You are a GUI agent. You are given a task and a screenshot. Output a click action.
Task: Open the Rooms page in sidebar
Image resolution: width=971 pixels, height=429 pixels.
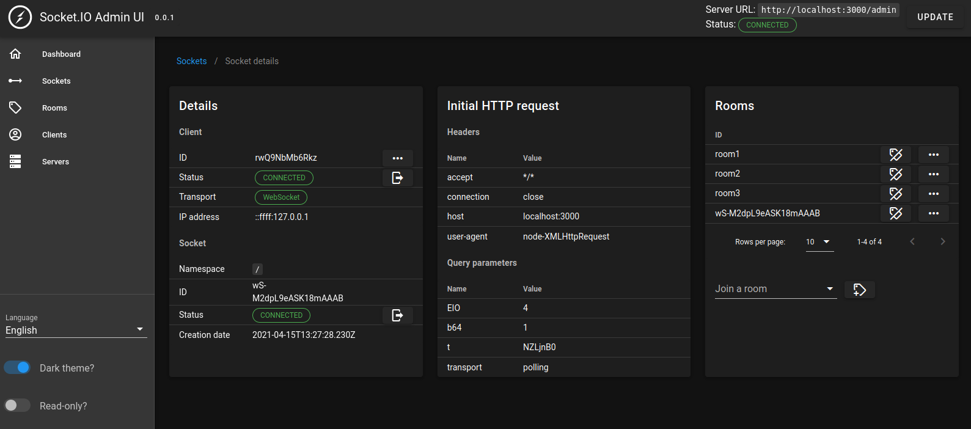tap(54, 108)
